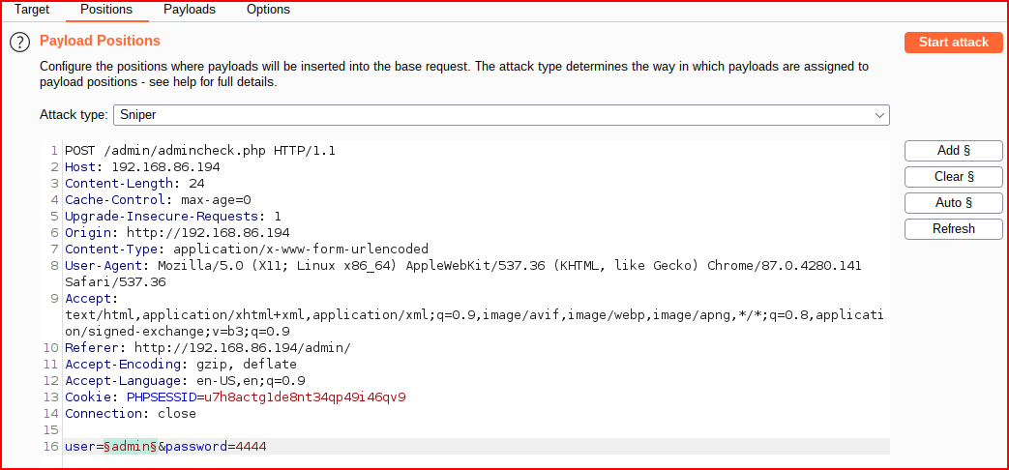Click the Referer header line

tap(208, 348)
